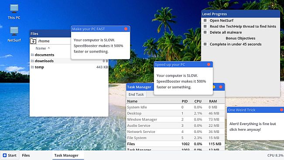Viewport: 284px width, 160px height.
Task: Close the One Weird Trick popup
Action: [x=281, y=110]
